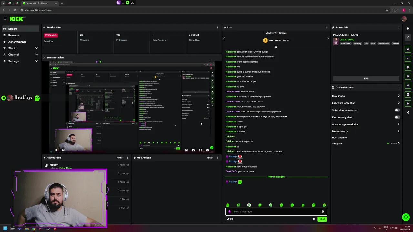Toggle Subscribers-only chat
The width and height of the screenshot is (413, 232).
[x=398, y=110]
